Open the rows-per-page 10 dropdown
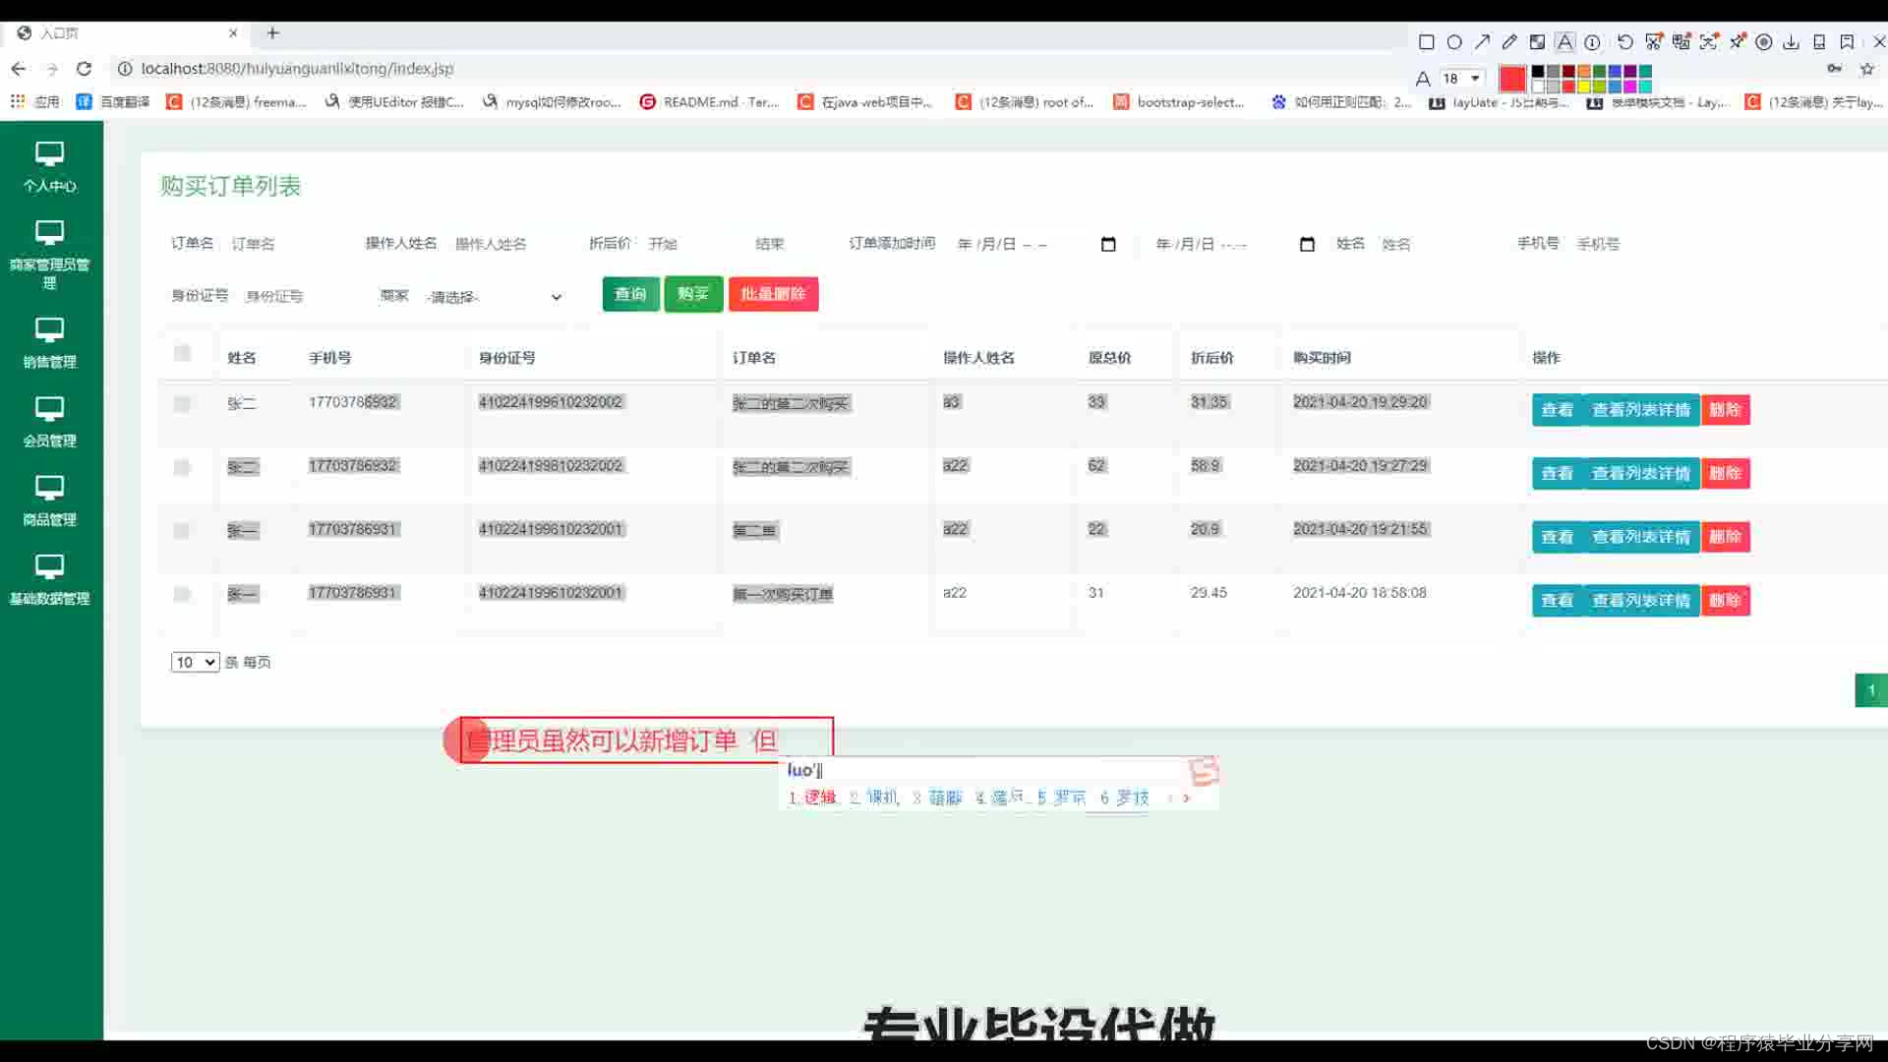 coord(195,663)
